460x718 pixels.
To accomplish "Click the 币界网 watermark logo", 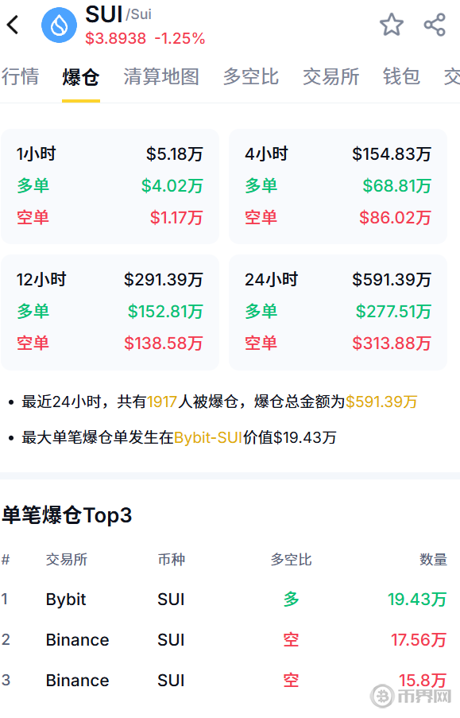I will pyautogui.click(x=411, y=696).
